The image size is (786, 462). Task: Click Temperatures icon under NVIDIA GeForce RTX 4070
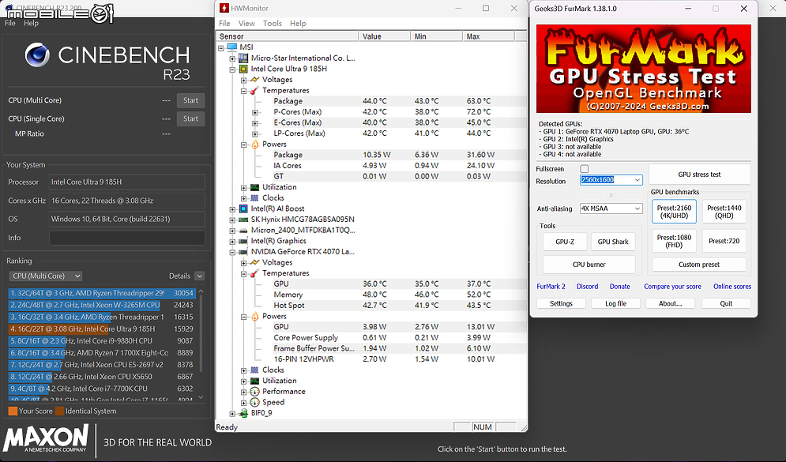click(254, 273)
